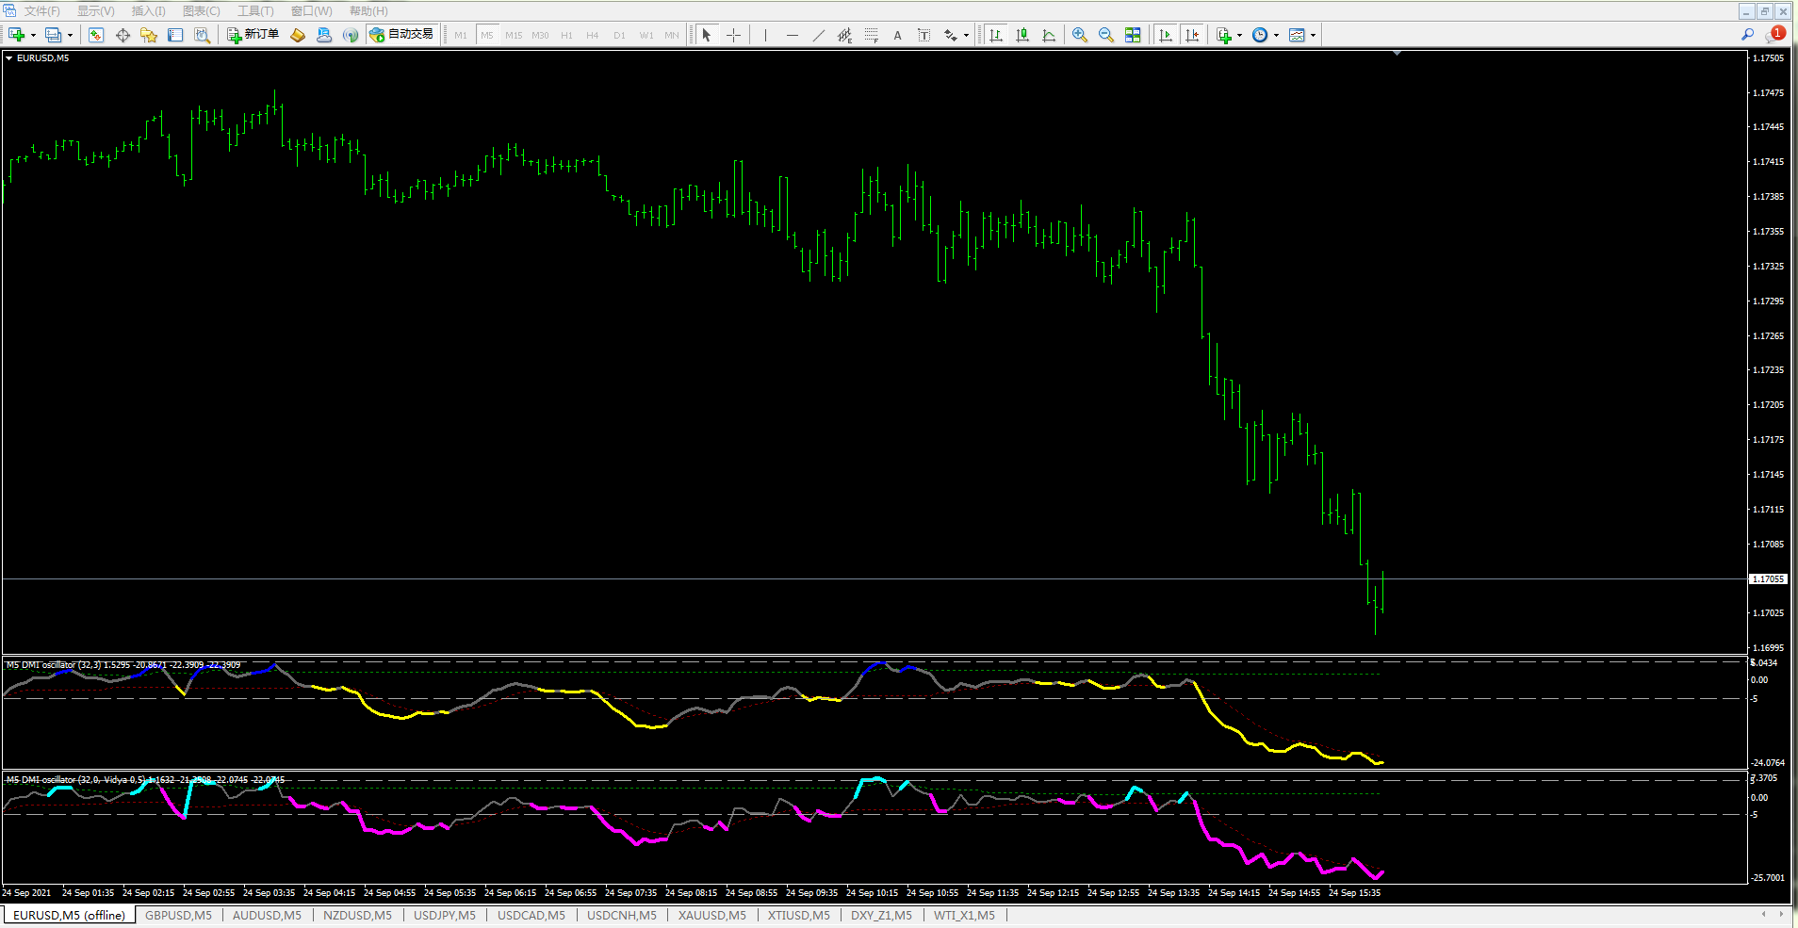The height and width of the screenshot is (928, 1798).
Task: Toggle chart shift button
Action: (x=1192, y=35)
